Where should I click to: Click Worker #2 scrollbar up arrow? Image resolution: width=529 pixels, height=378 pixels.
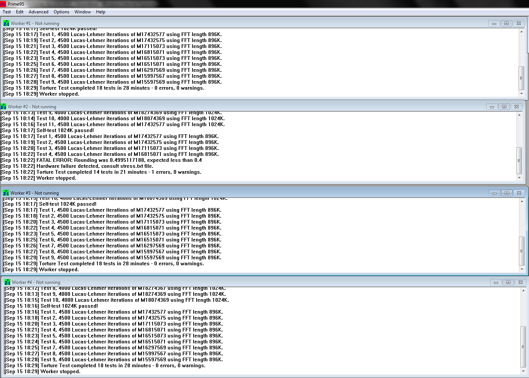tap(519, 115)
